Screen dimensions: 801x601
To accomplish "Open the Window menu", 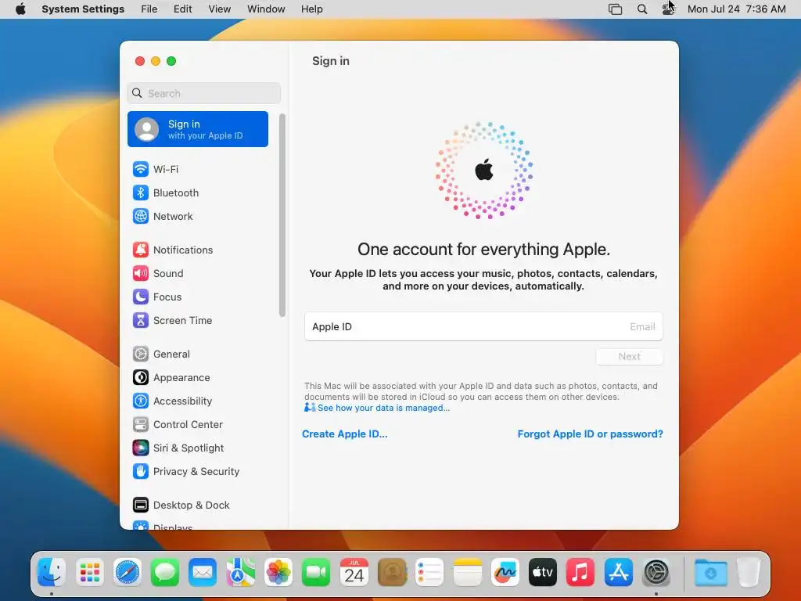I will [x=266, y=9].
